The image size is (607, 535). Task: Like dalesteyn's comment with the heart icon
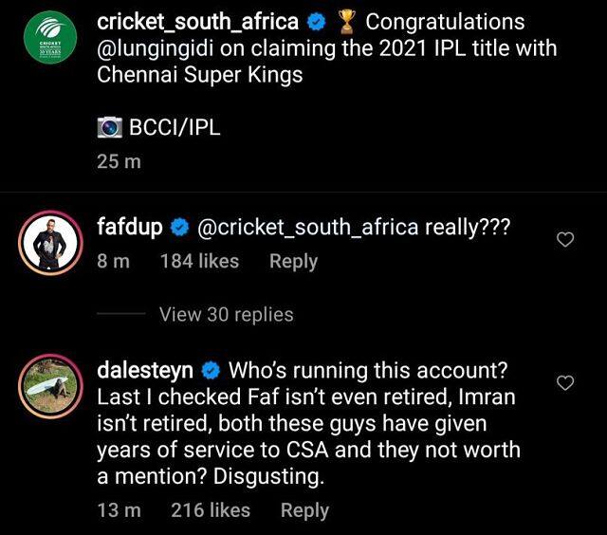[x=564, y=383]
